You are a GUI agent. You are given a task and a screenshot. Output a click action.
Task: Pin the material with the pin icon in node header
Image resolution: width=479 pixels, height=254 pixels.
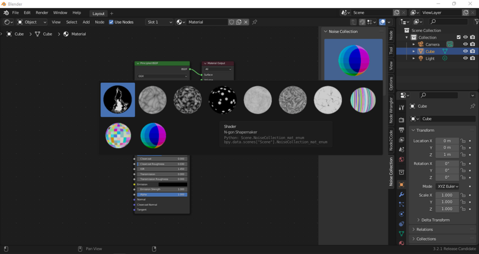click(x=255, y=22)
